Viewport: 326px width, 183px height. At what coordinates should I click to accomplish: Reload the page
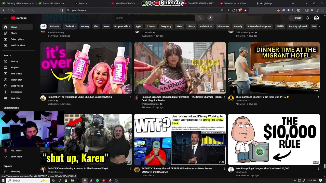click(14, 10)
